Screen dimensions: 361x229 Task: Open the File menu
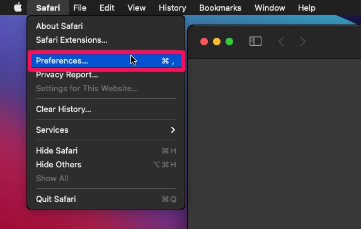click(80, 8)
